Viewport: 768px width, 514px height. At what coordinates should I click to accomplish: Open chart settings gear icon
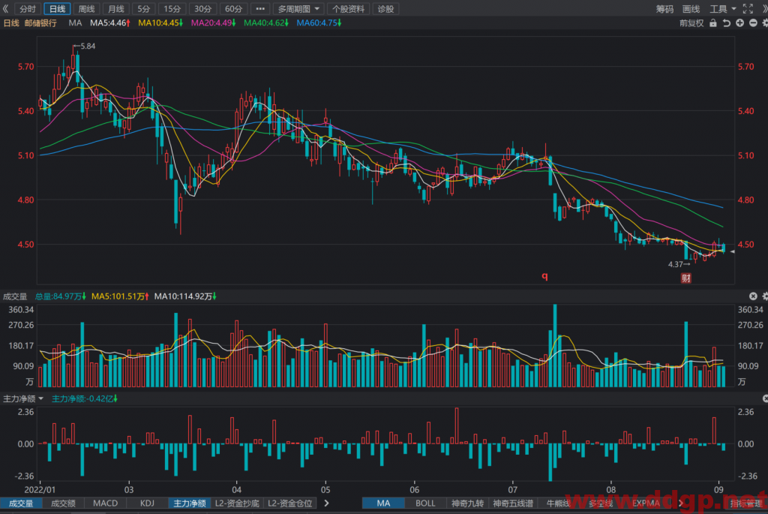[764, 23]
